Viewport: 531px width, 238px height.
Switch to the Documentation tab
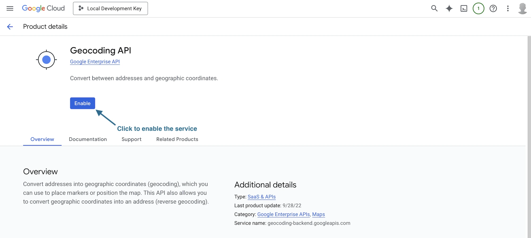pyautogui.click(x=88, y=139)
